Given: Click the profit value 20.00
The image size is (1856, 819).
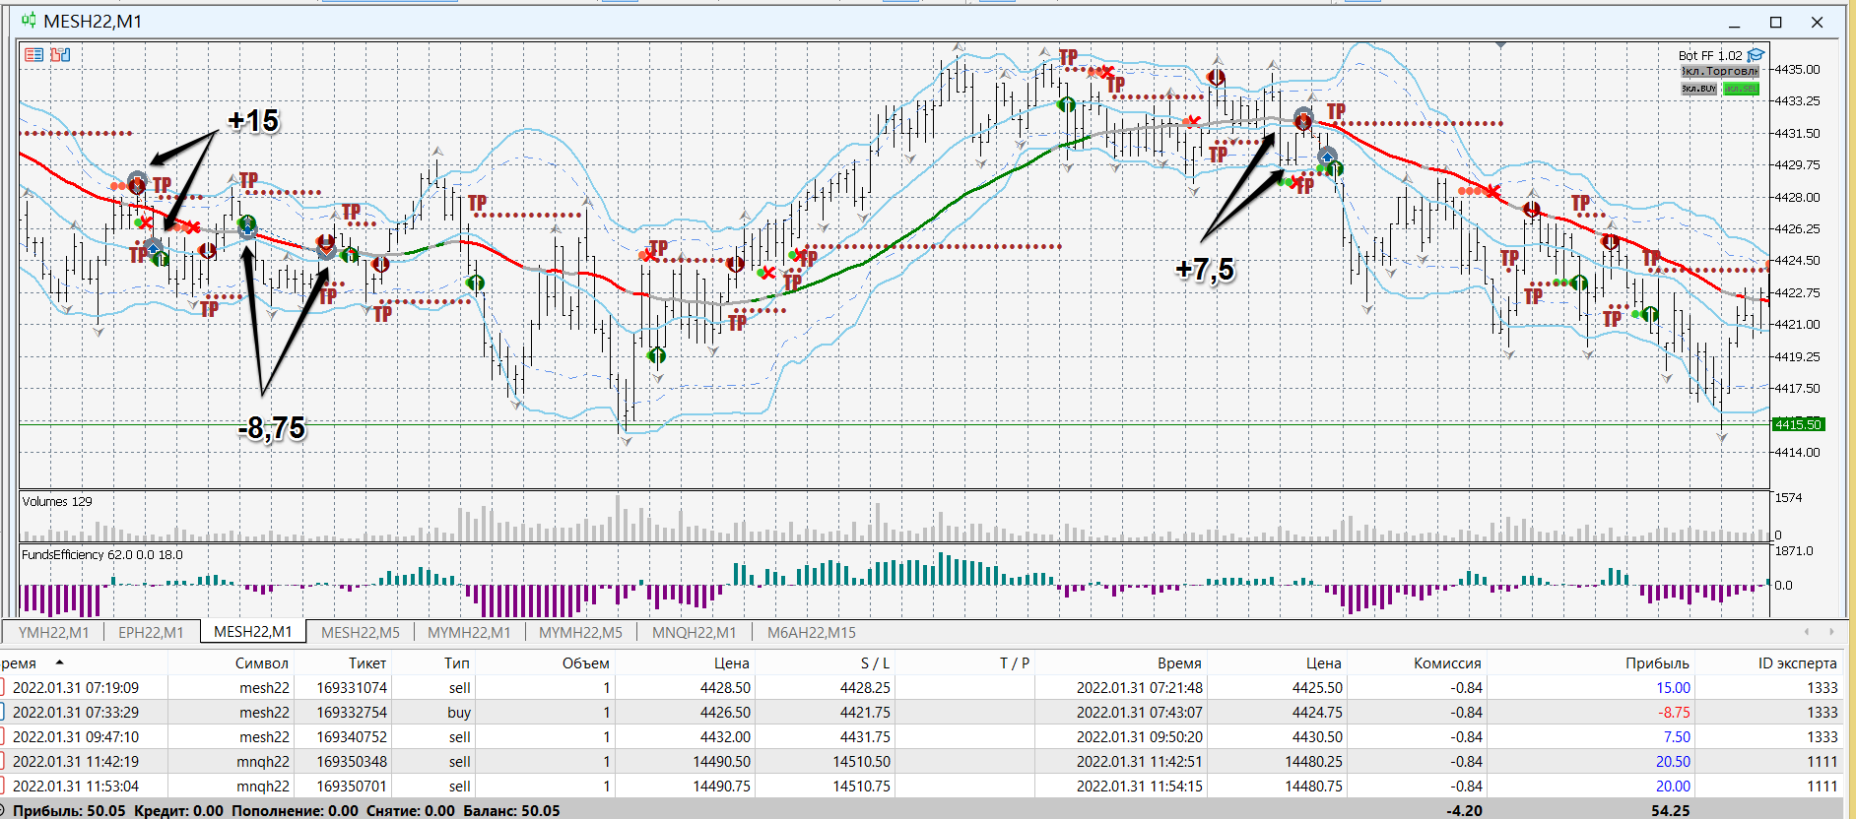Looking at the screenshot, I should coord(1673,786).
